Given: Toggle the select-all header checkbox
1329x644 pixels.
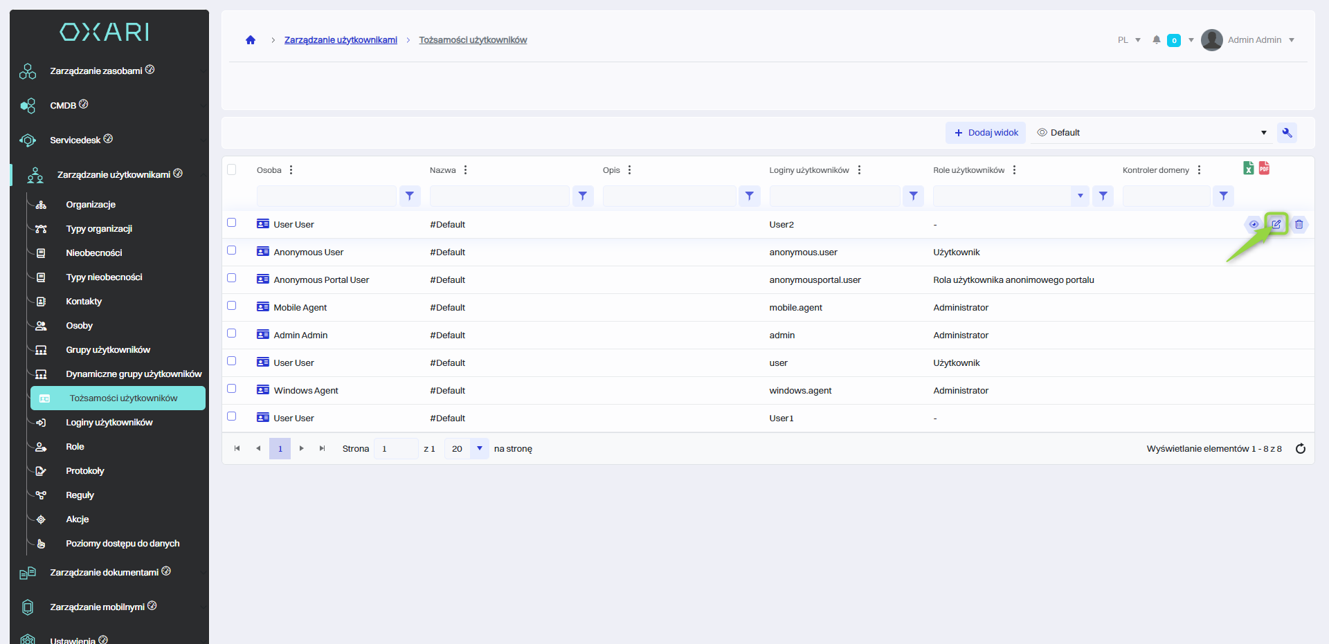Looking at the screenshot, I should point(232,169).
